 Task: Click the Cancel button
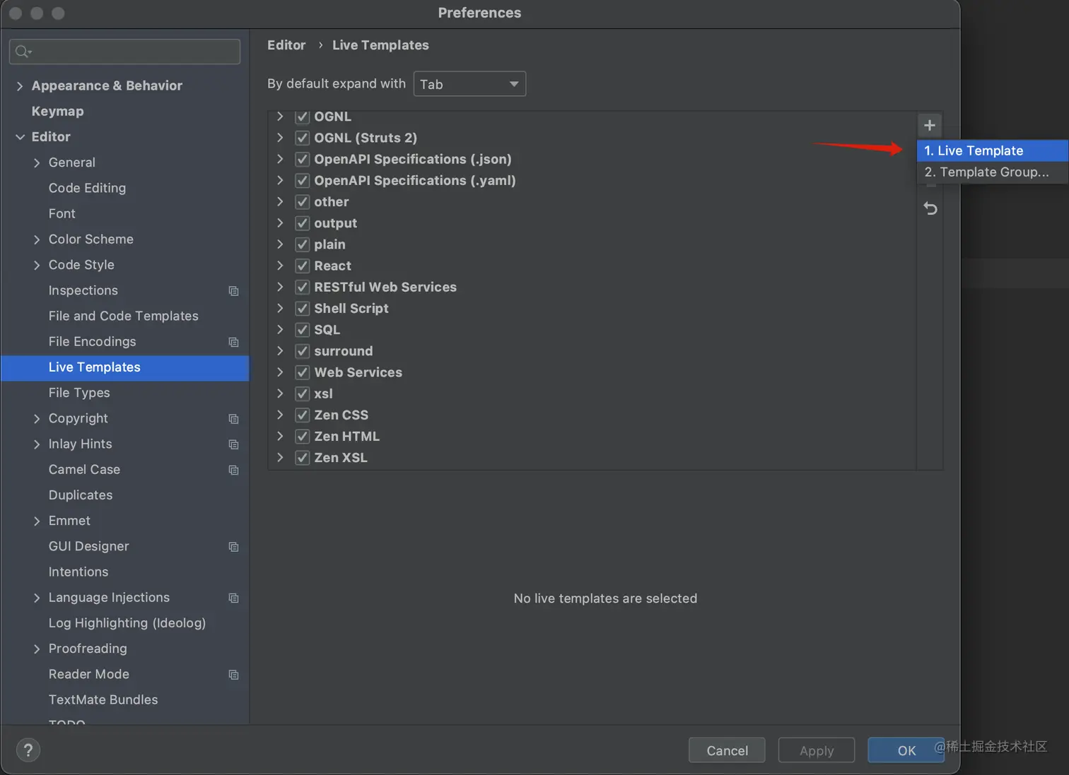tap(727, 750)
